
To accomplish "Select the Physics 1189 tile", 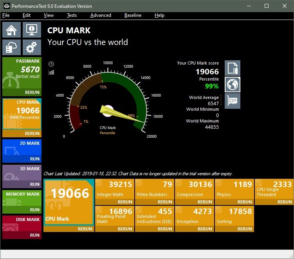I will (x=234, y=189).
